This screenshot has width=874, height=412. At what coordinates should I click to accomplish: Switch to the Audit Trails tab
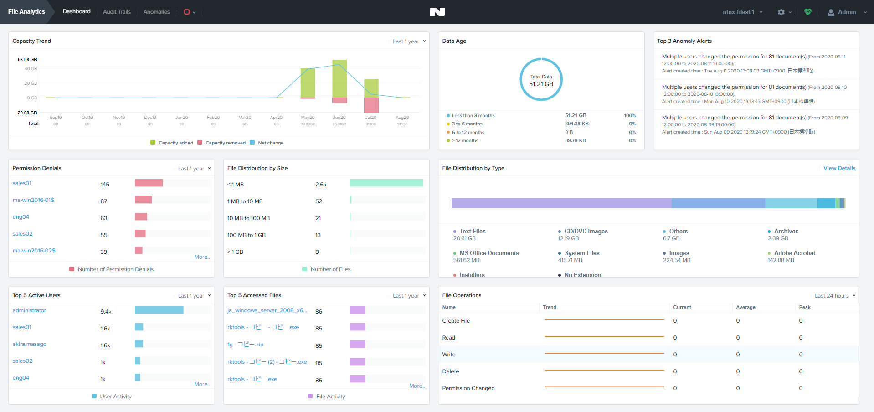click(117, 12)
